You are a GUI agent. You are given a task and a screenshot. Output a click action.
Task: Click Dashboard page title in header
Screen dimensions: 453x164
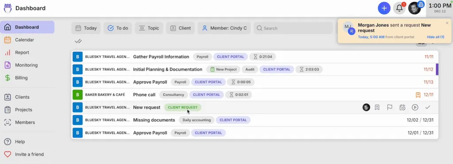[31, 8]
